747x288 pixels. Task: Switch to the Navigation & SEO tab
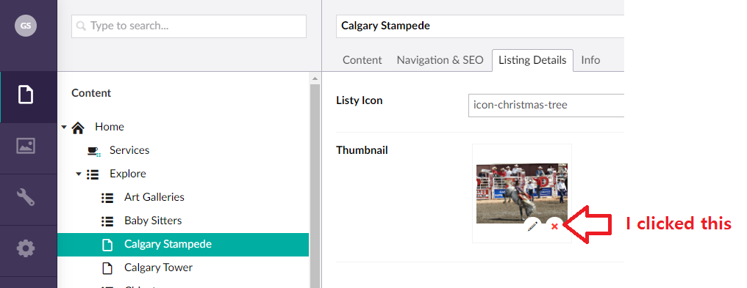coord(440,60)
